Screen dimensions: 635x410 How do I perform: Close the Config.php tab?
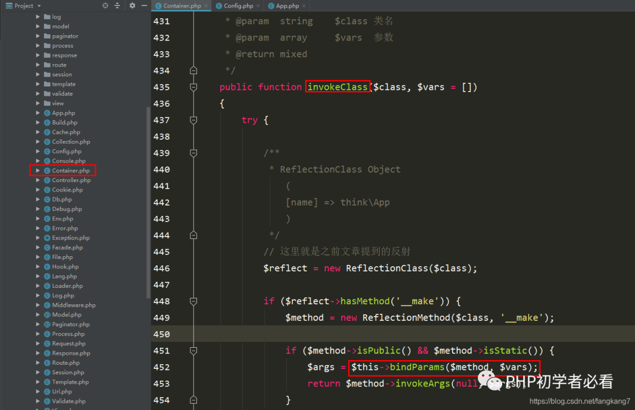click(258, 6)
